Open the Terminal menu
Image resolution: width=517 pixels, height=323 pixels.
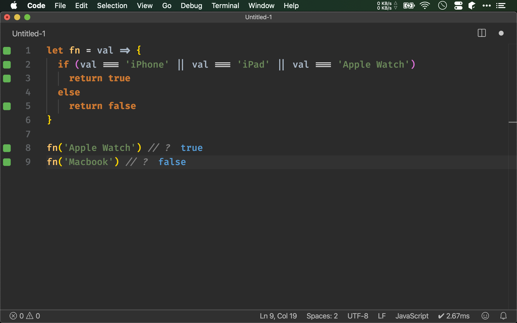tap(225, 6)
